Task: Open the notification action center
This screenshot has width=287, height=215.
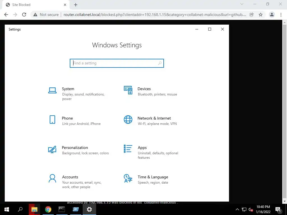Action: 278,209
